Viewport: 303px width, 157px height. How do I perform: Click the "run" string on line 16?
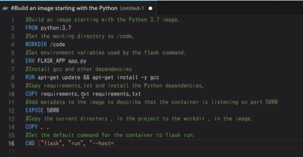pyautogui.click(x=76, y=143)
